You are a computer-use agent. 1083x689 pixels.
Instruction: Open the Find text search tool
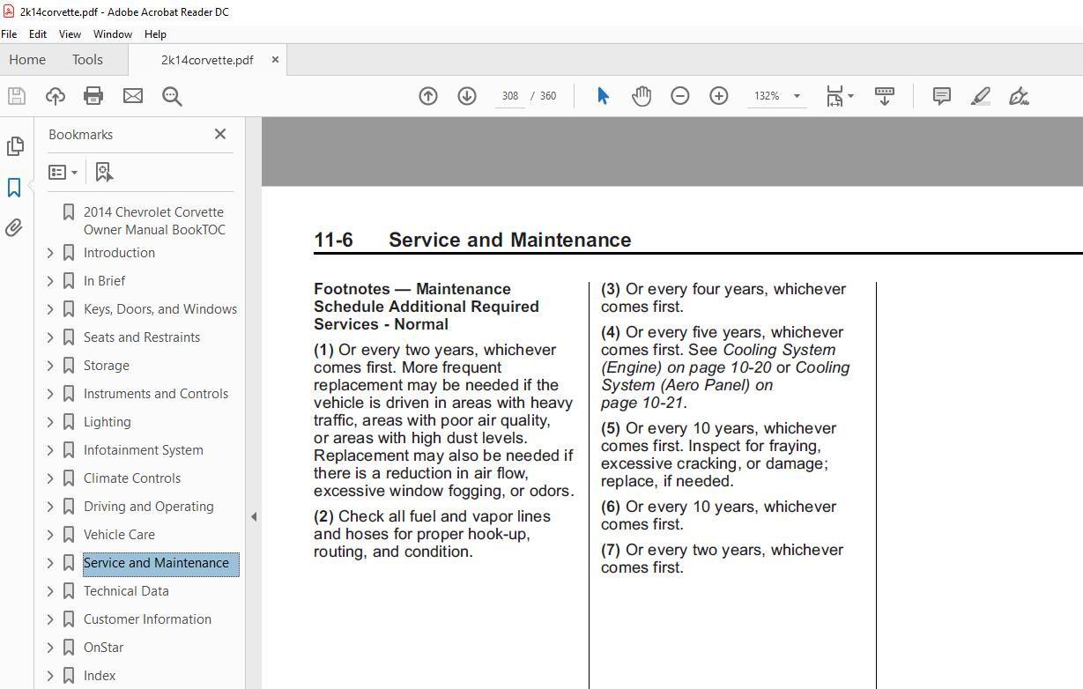[172, 96]
